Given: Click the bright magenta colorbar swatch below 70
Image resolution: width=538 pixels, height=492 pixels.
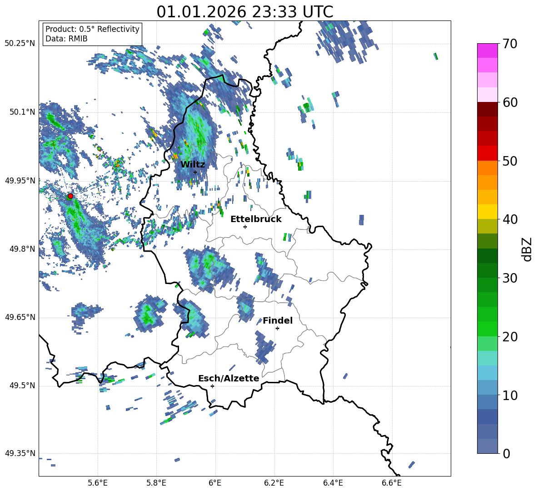Looking at the screenshot, I should 487,51.
